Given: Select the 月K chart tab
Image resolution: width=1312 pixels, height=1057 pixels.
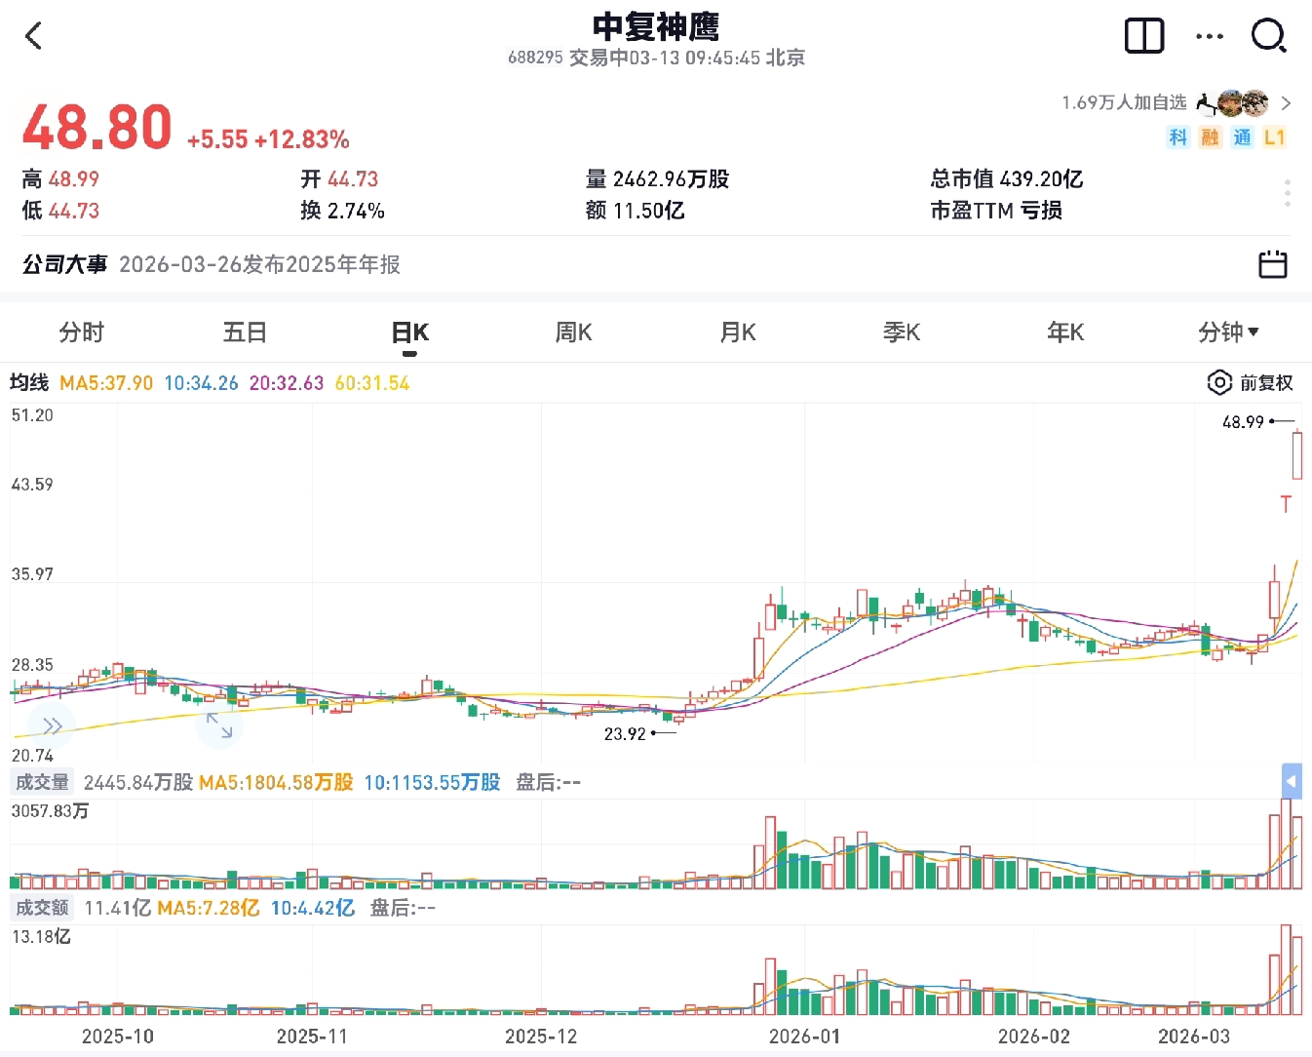Looking at the screenshot, I should click(737, 333).
